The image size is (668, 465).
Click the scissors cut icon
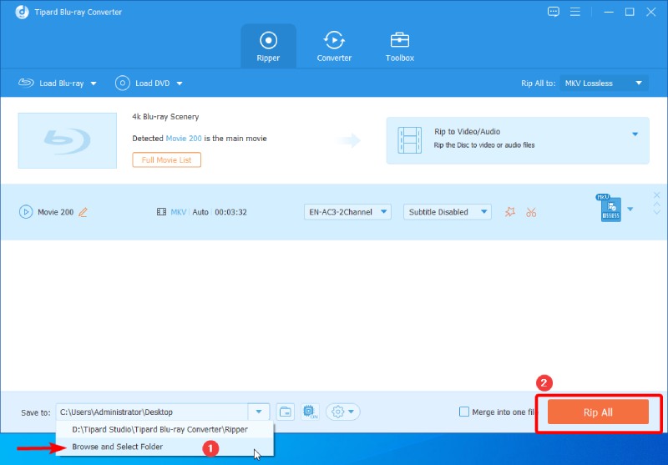pos(531,212)
